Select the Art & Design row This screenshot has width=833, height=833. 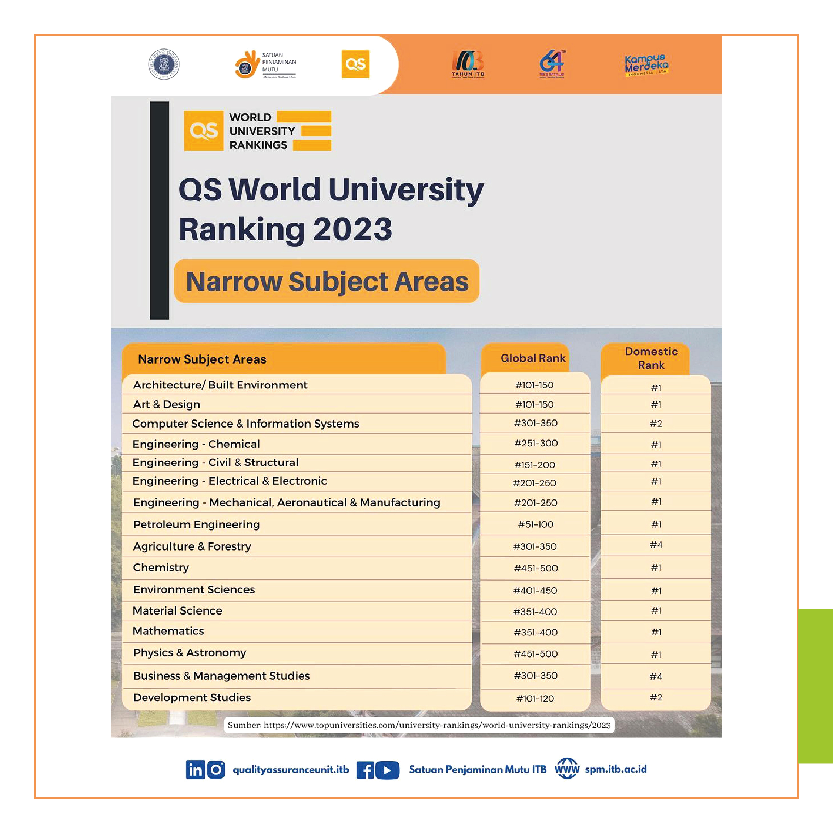297,404
